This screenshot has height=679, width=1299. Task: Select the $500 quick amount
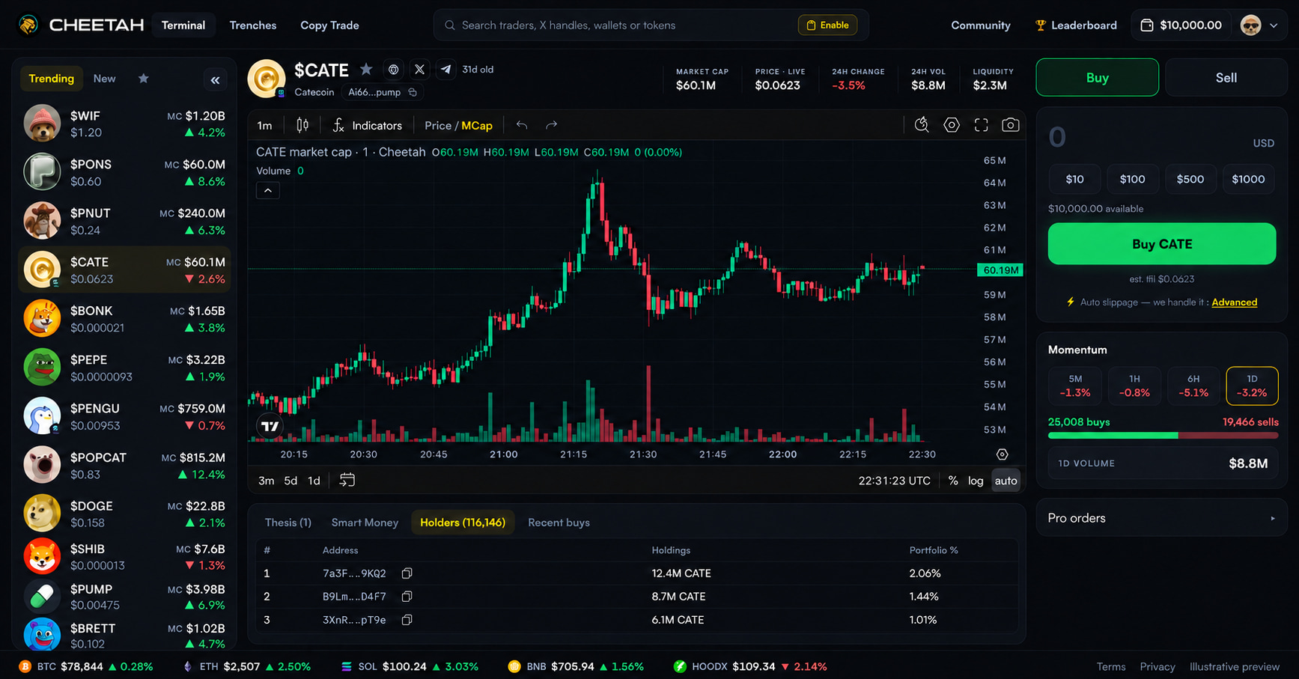(1190, 179)
